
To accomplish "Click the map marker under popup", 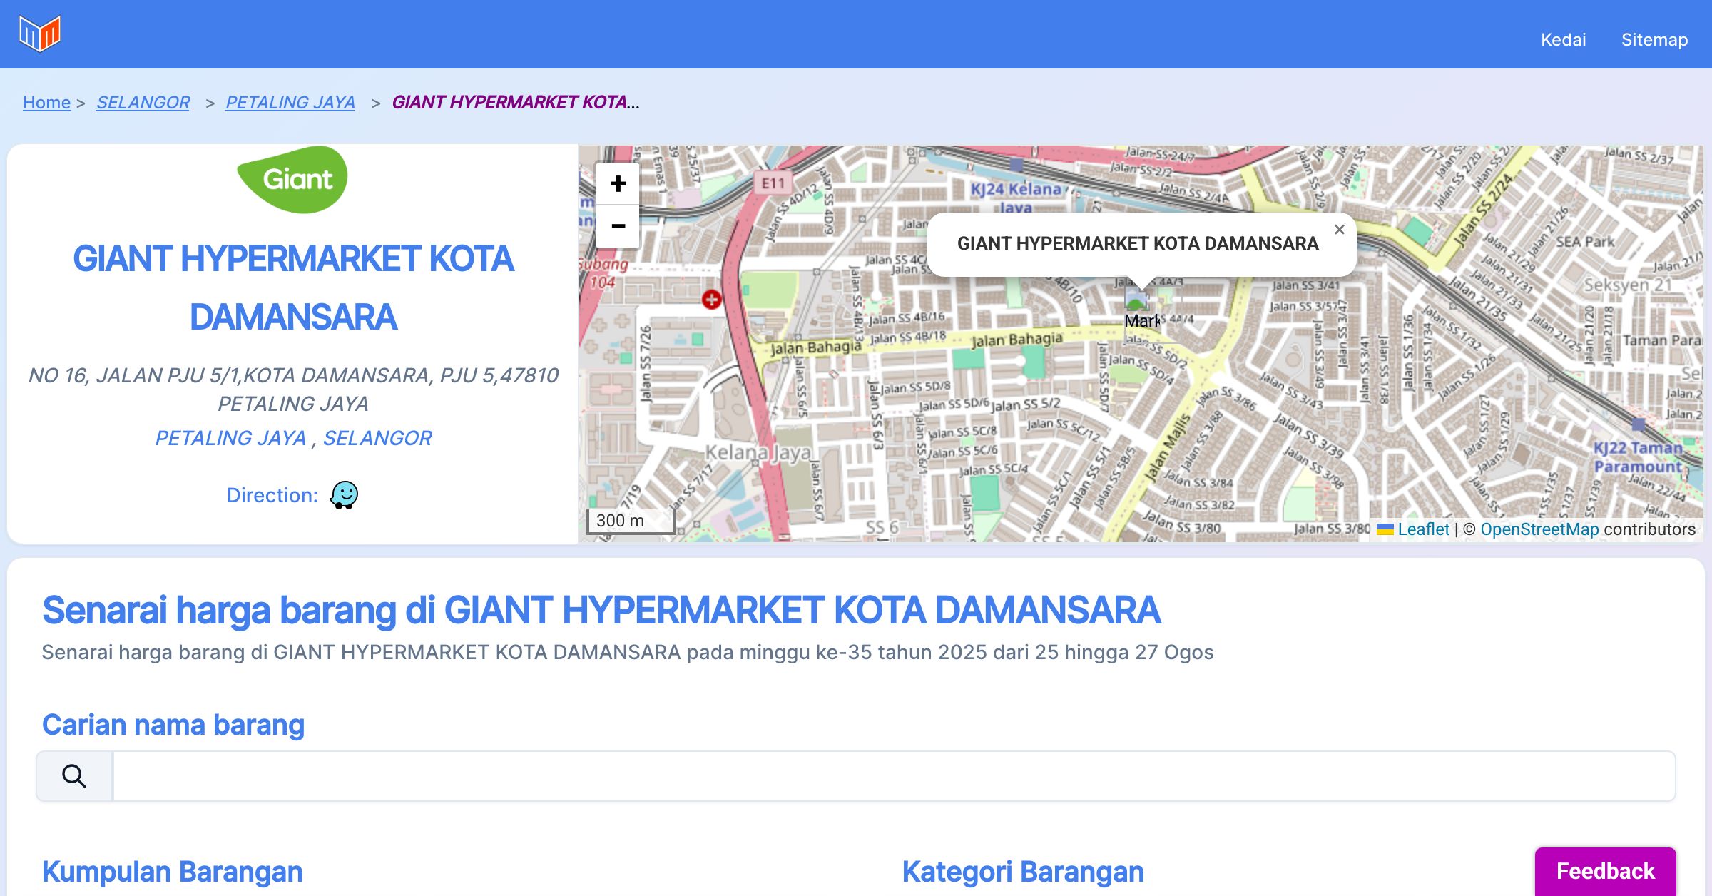I will pos(1136,300).
